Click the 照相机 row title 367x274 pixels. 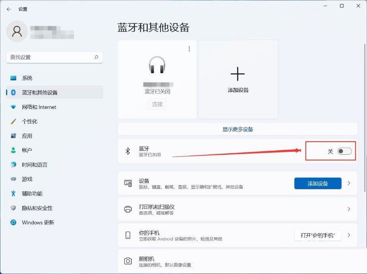pyautogui.click(x=147, y=259)
